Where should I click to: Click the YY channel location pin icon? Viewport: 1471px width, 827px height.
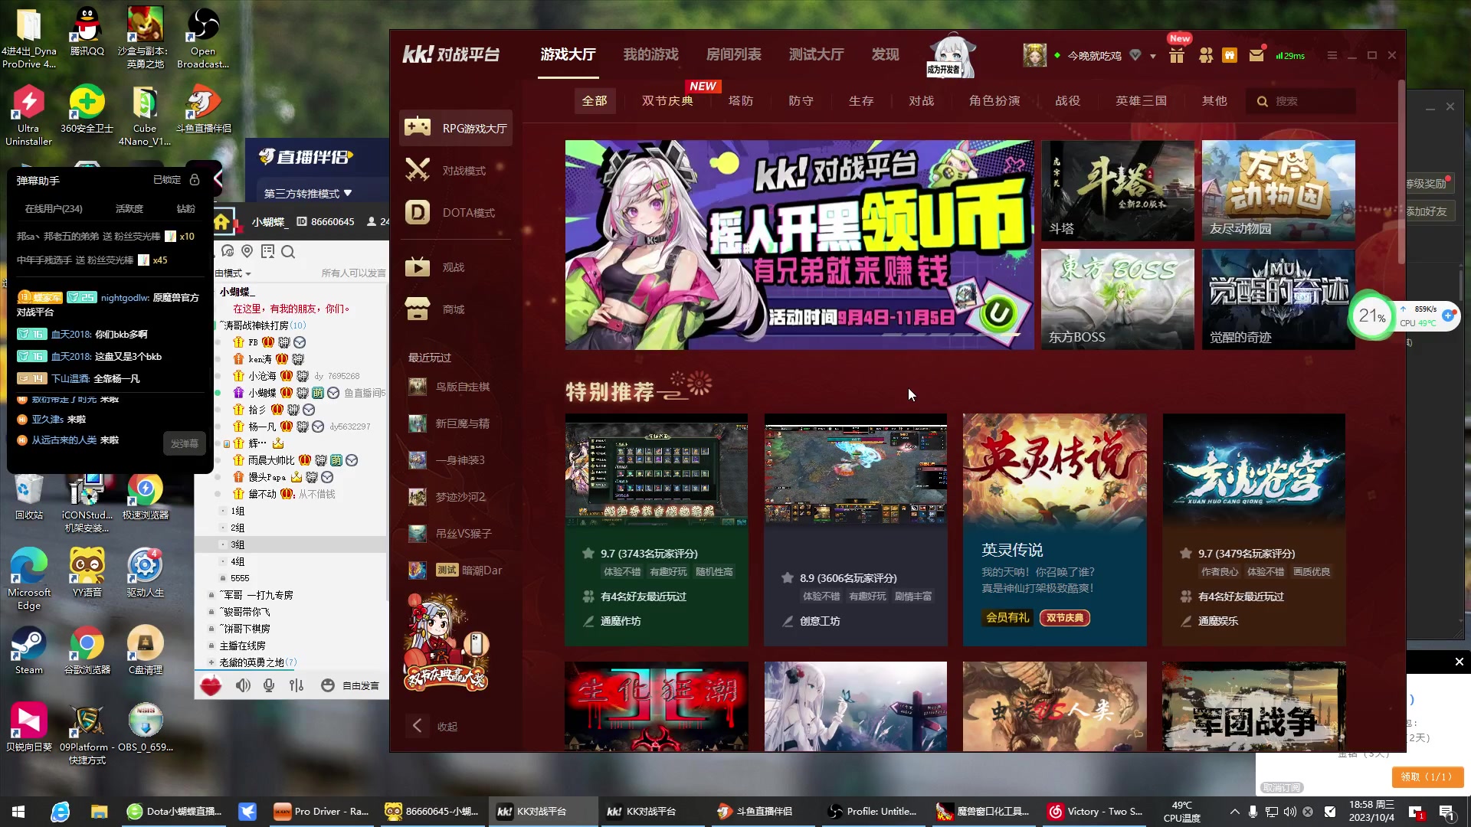247,251
